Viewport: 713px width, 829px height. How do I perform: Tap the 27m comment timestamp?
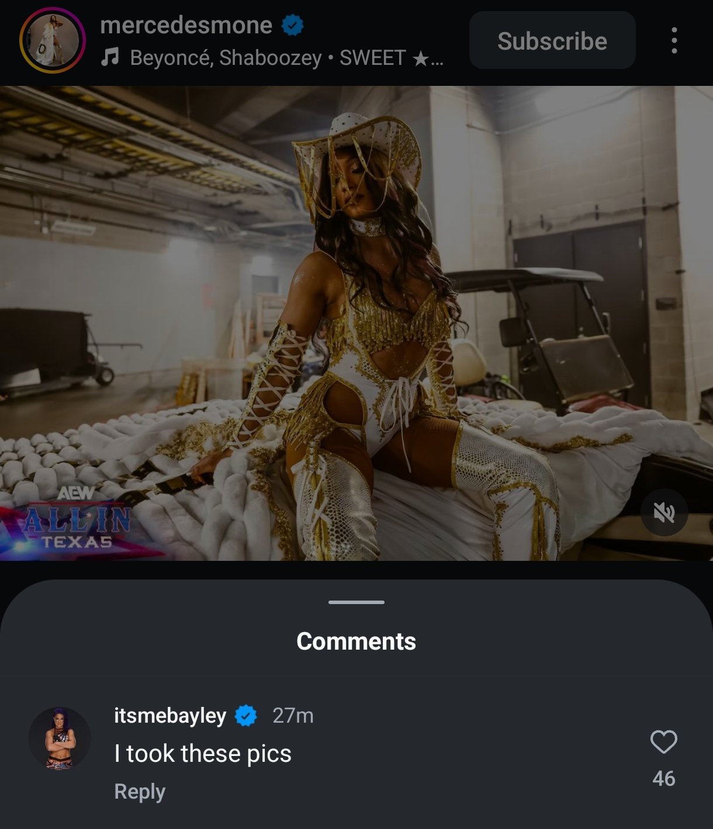tap(293, 715)
